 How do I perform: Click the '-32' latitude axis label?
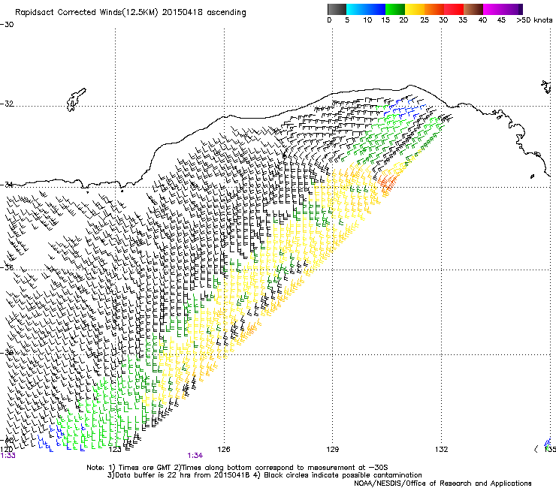[7, 104]
